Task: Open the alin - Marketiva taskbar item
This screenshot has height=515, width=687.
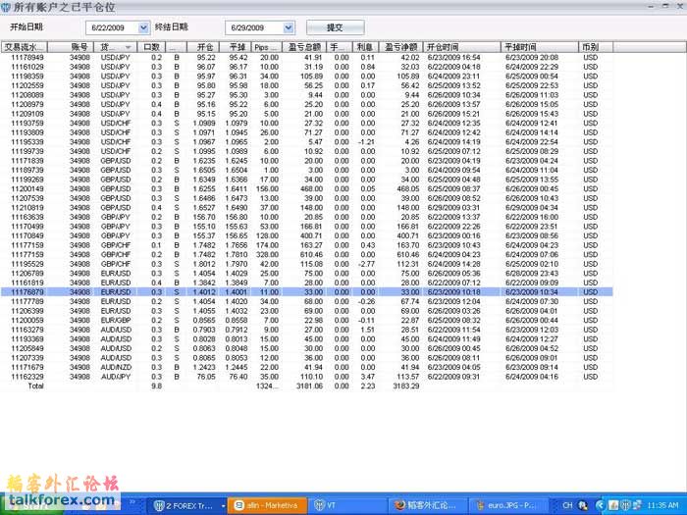Action: pyautogui.click(x=265, y=505)
